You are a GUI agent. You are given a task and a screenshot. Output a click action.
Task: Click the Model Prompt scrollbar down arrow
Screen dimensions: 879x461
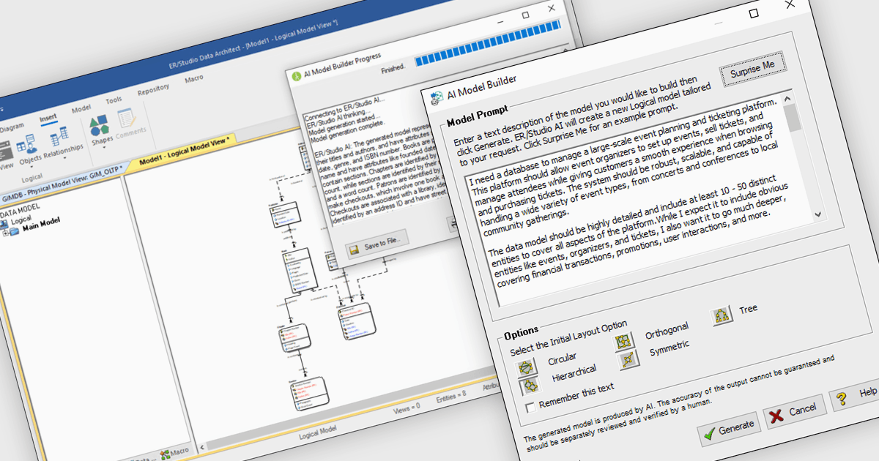(x=818, y=215)
